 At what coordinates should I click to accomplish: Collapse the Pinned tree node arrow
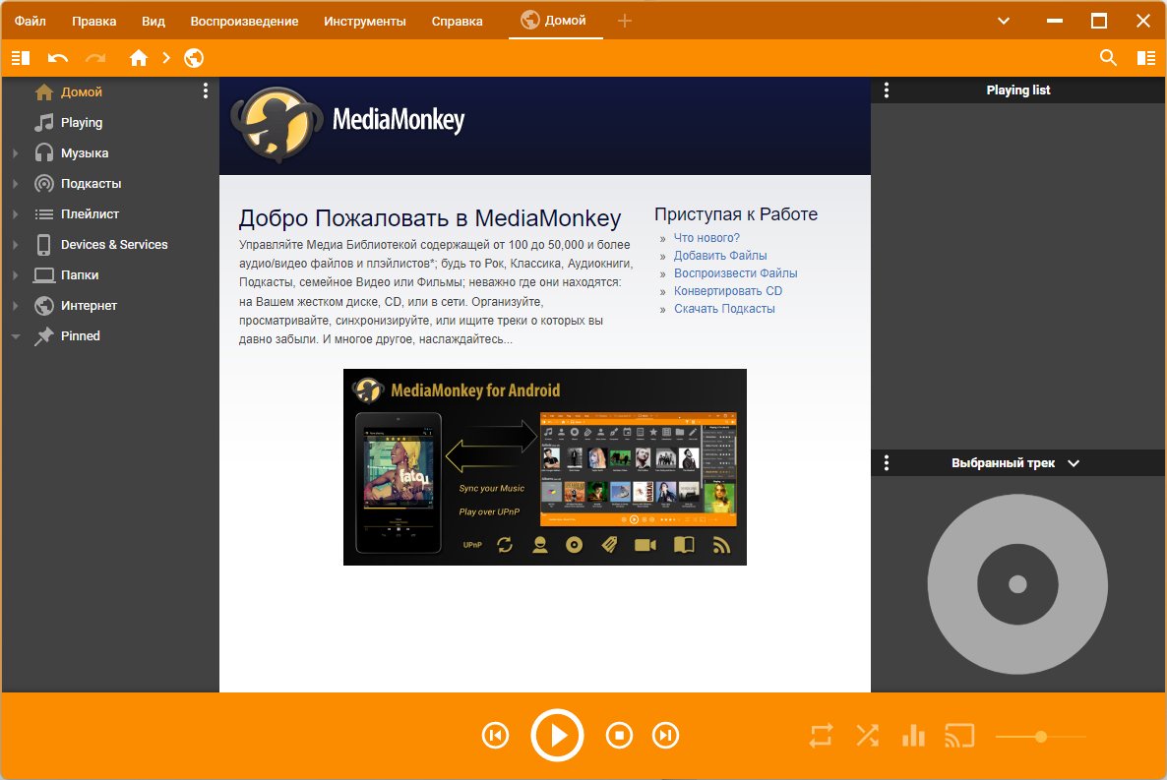16,336
